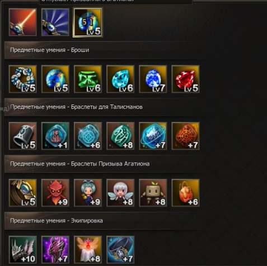The image size is (267, 266).
Task: Select the teal talisman marked +1
Action: [55, 136]
